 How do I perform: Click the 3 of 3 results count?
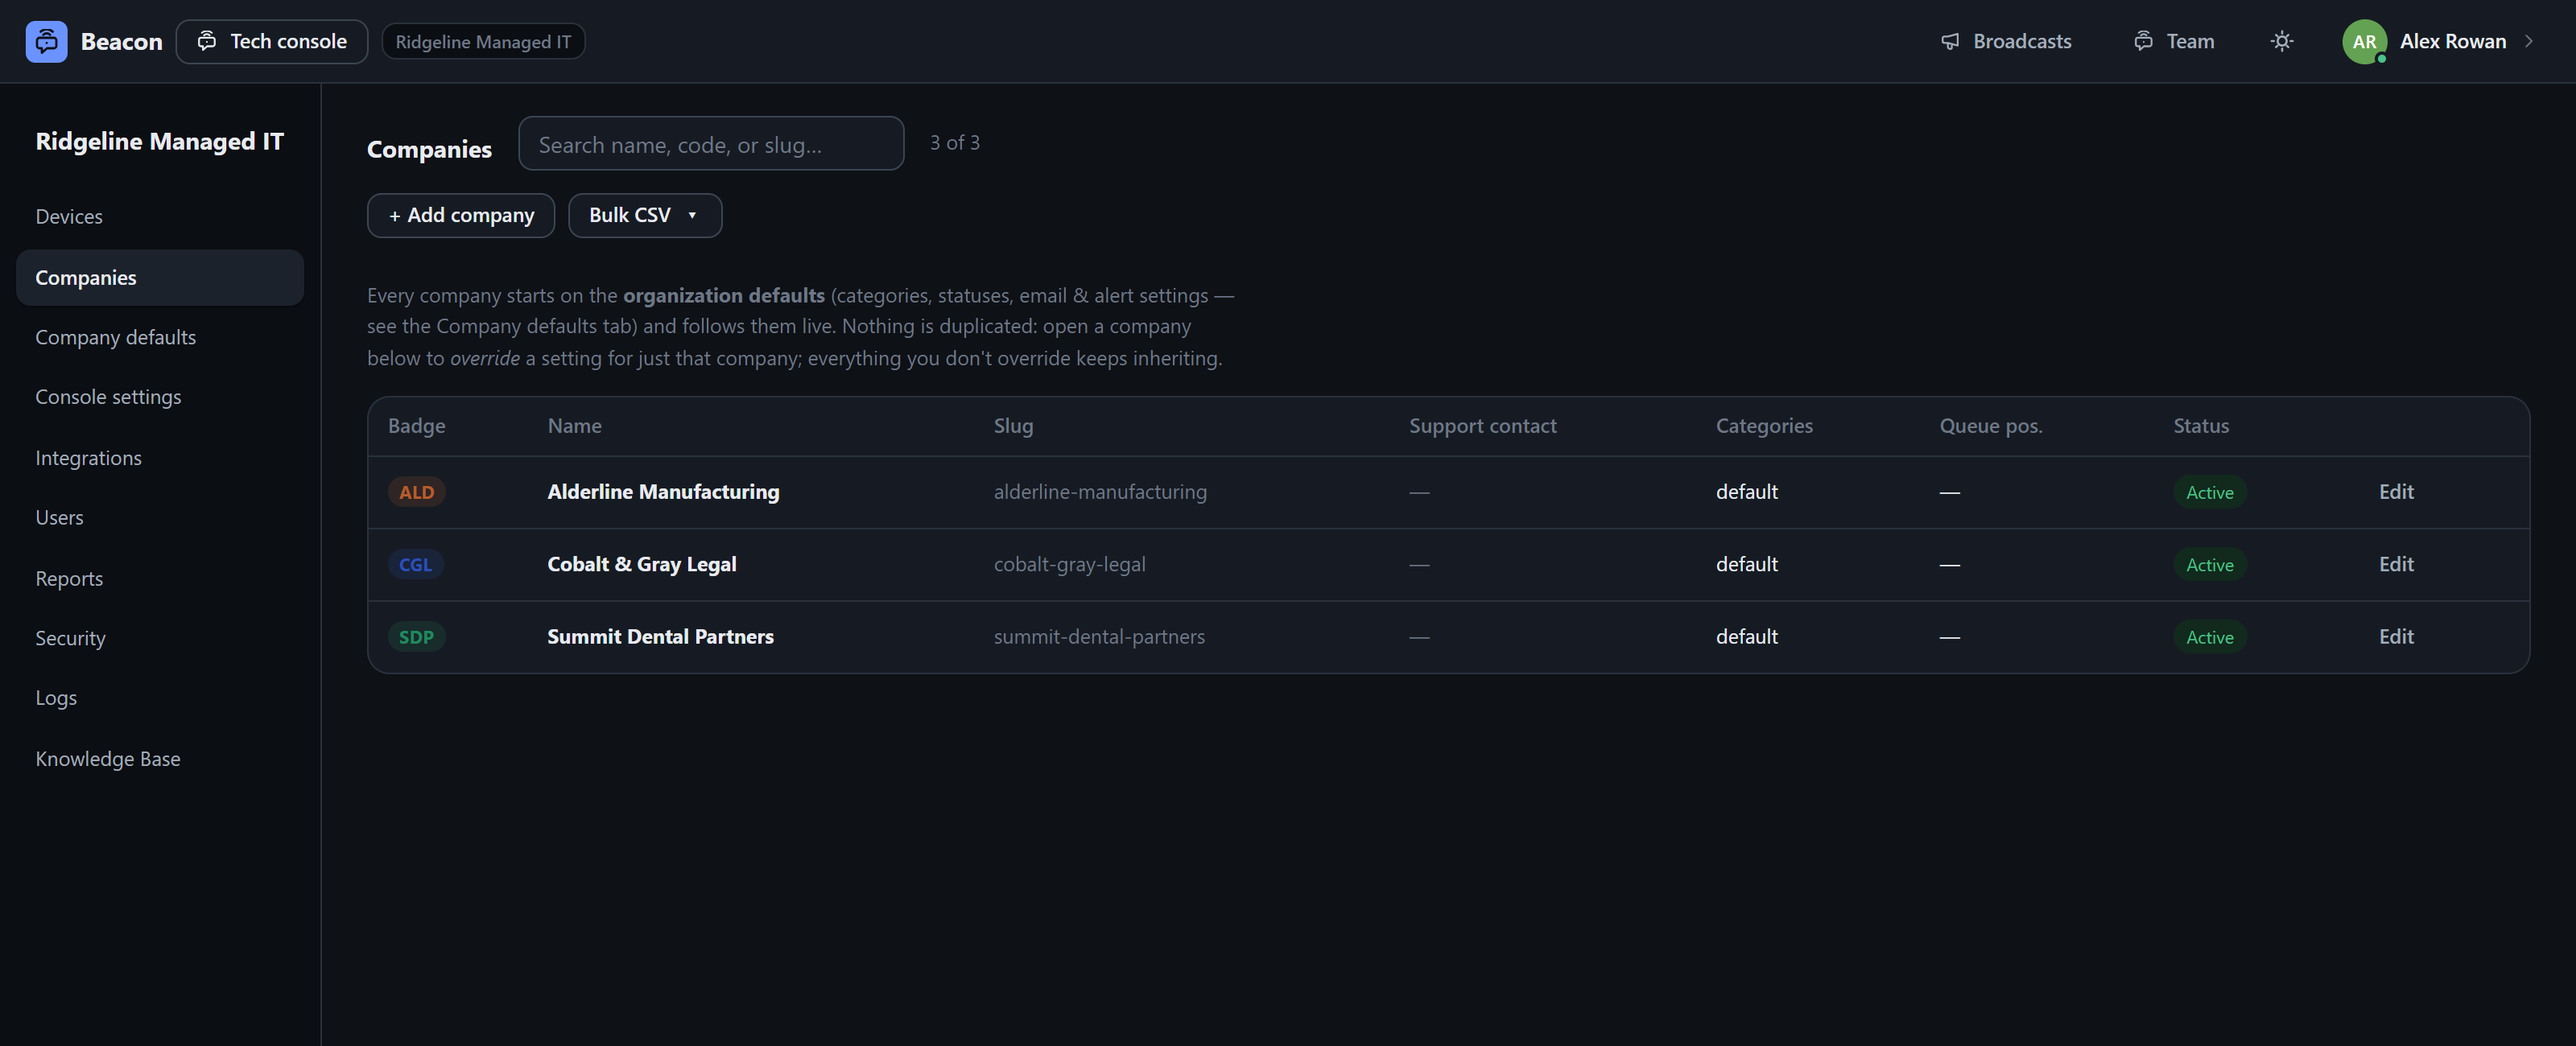point(954,143)
